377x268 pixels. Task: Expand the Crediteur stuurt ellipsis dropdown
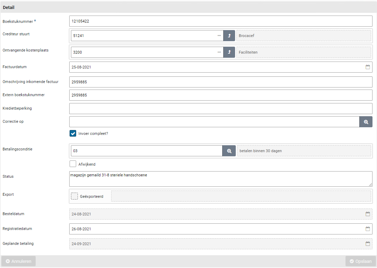pos(219,36)
